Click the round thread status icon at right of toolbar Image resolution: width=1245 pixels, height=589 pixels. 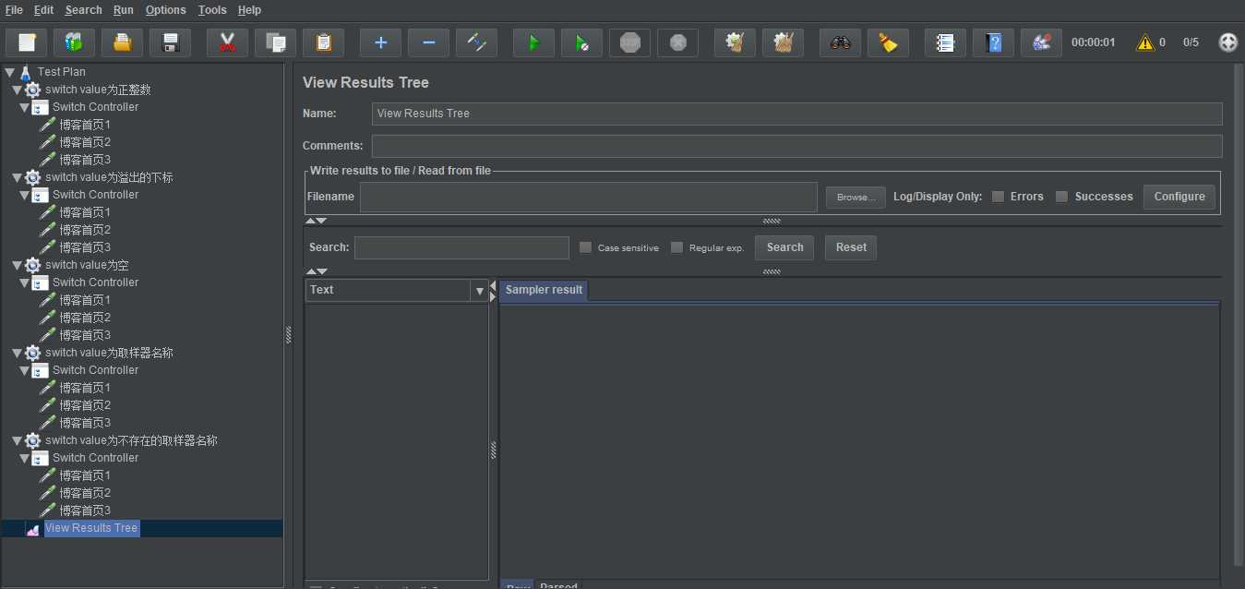[x=1227, y=42]
